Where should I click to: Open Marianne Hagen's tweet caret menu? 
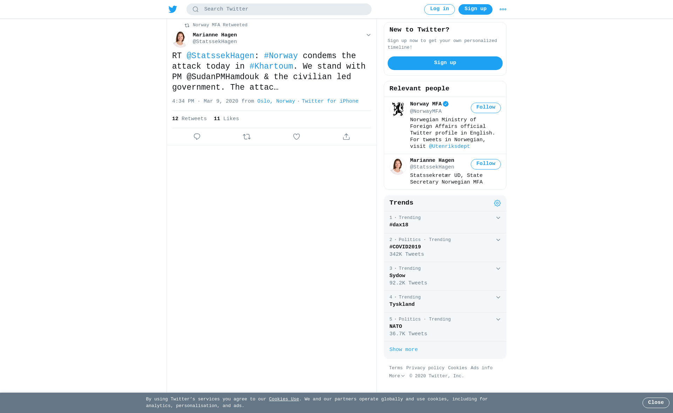[x=368, y=35]
